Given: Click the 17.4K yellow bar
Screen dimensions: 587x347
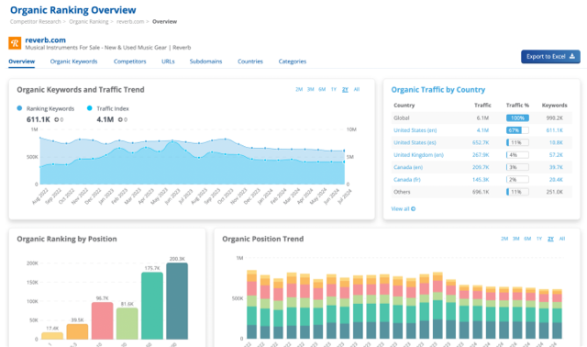Looking at the screenshot, I should coord(52,336).
